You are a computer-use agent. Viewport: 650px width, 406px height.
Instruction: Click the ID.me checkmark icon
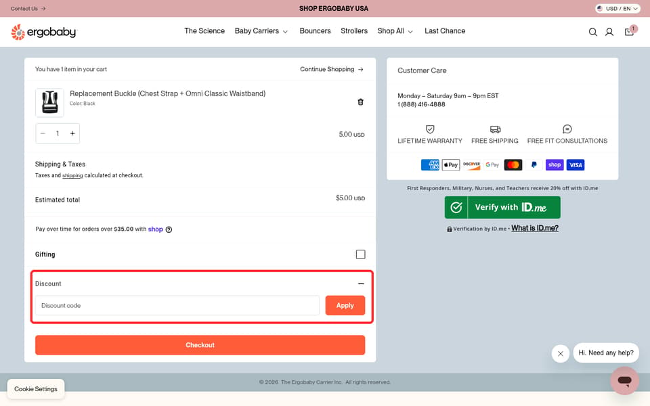pyautogui.click(x=456, y=207)
